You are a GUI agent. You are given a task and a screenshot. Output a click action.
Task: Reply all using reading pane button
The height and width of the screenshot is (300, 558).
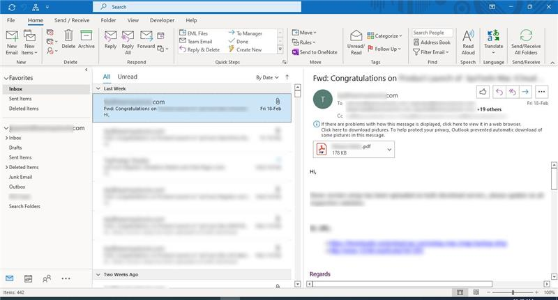(513, 92)
